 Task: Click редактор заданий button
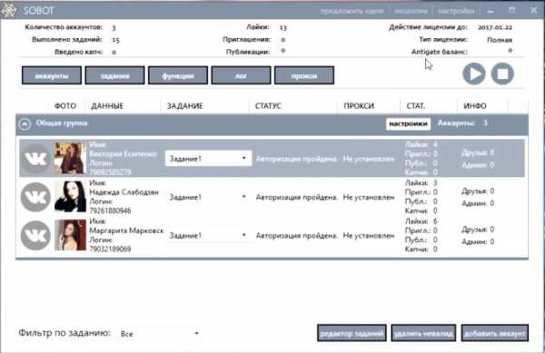coord(352,334)
